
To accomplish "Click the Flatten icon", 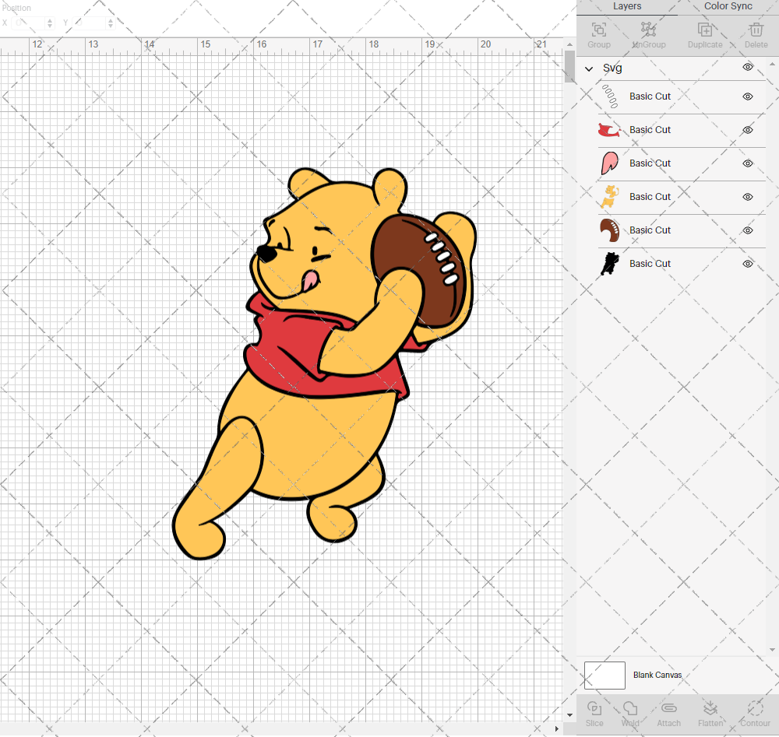I will click(x=710, y=708).
